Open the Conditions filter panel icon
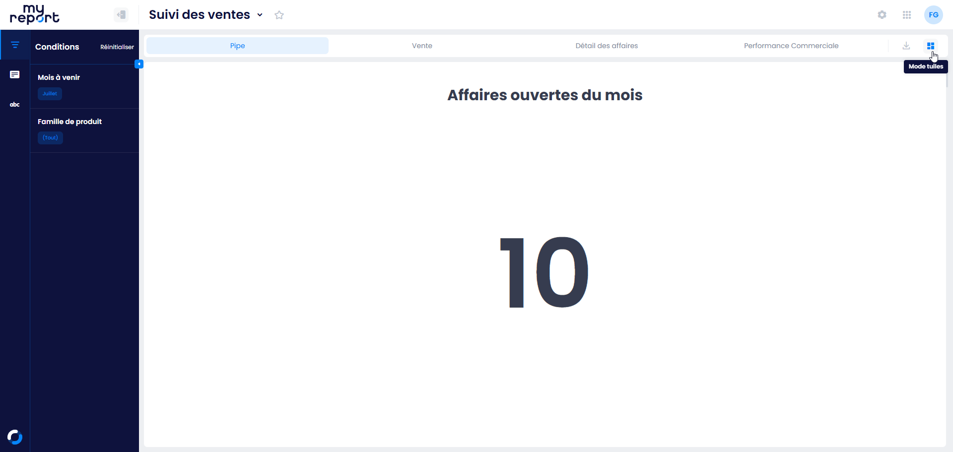The image size is (953, 452). click(15, 45)
